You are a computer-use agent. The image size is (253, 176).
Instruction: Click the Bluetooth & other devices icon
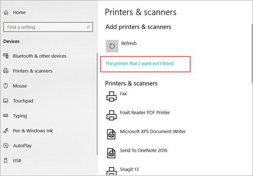point(6,56)
